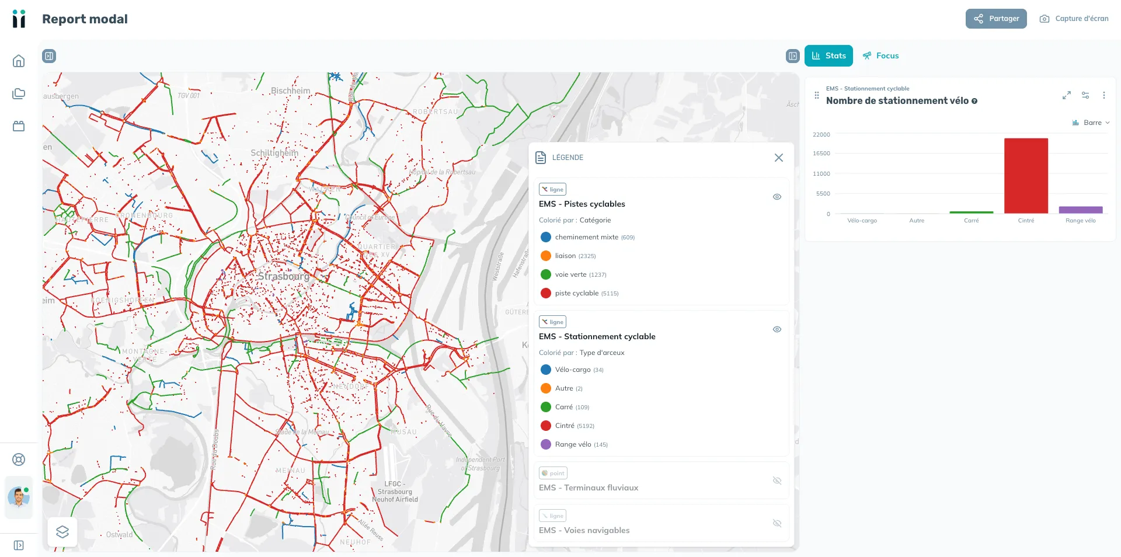Click the app logo in top-left
The height and width of the screenshot is (557, 1121).
pyautogui.click(x=19, y=19)
